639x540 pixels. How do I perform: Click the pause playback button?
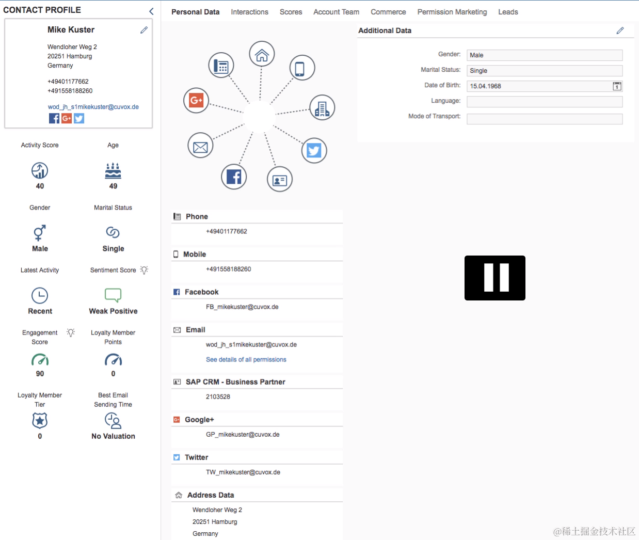(495, 278)
